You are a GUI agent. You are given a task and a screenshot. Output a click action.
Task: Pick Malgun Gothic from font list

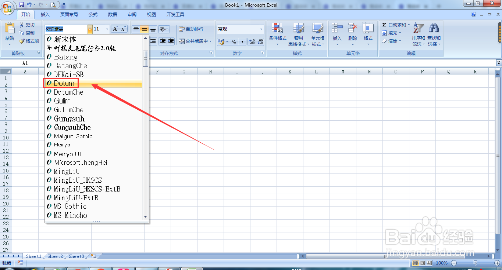[94, 136]
